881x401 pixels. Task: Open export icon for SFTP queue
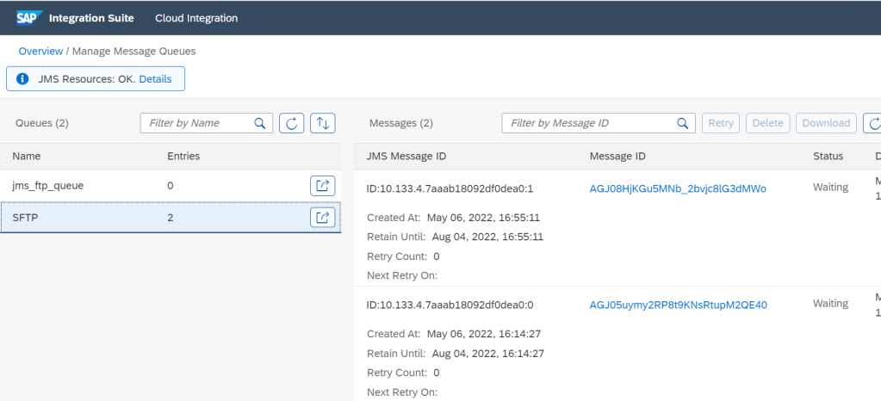point(322,218)
